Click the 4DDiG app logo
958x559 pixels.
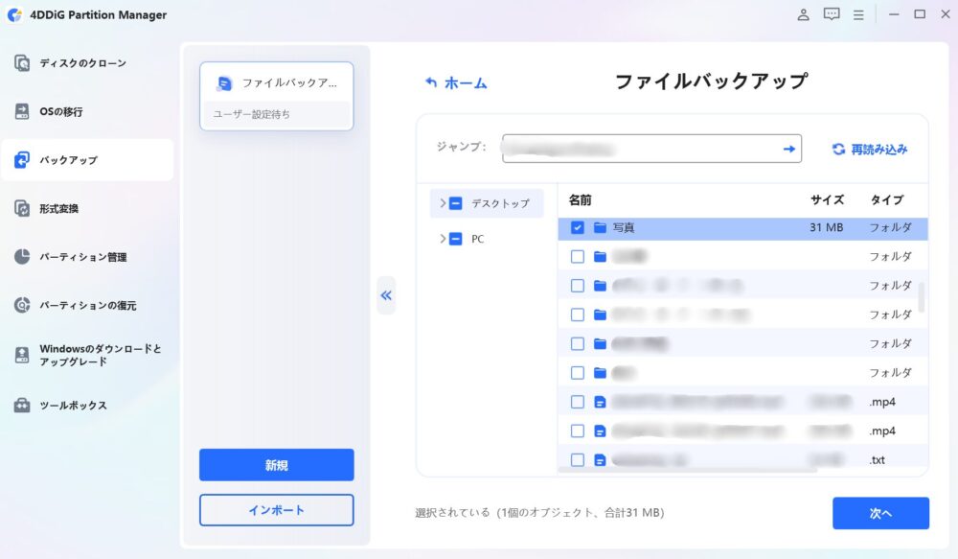tap(14, 14)
